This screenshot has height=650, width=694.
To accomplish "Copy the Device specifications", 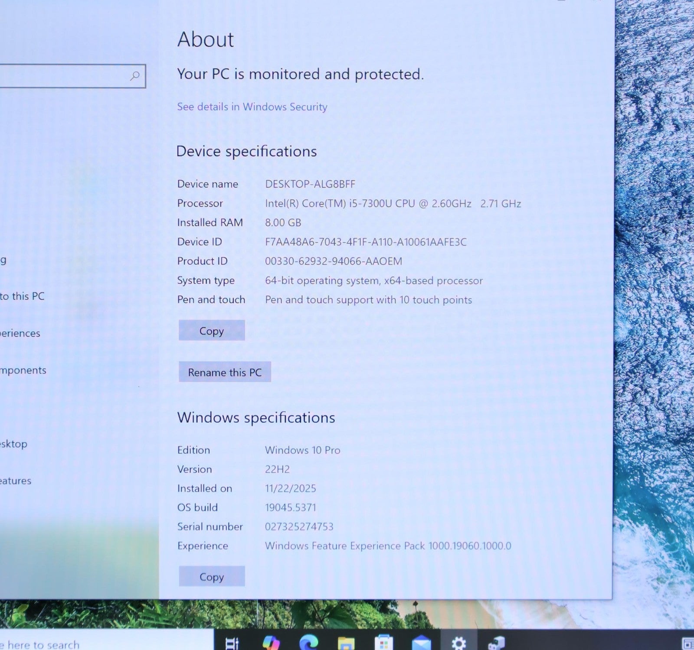I will pyautogui.click(x=211, y=331).
